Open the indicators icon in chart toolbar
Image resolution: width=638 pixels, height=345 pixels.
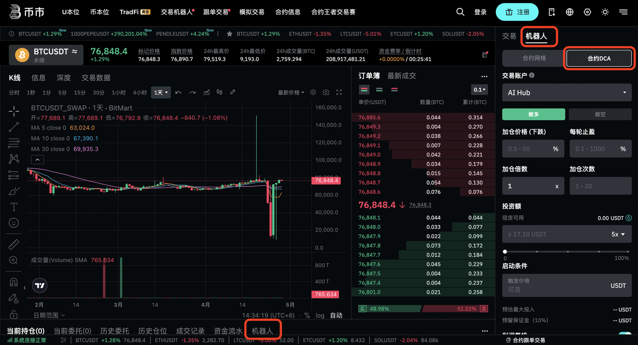[206, 93]
